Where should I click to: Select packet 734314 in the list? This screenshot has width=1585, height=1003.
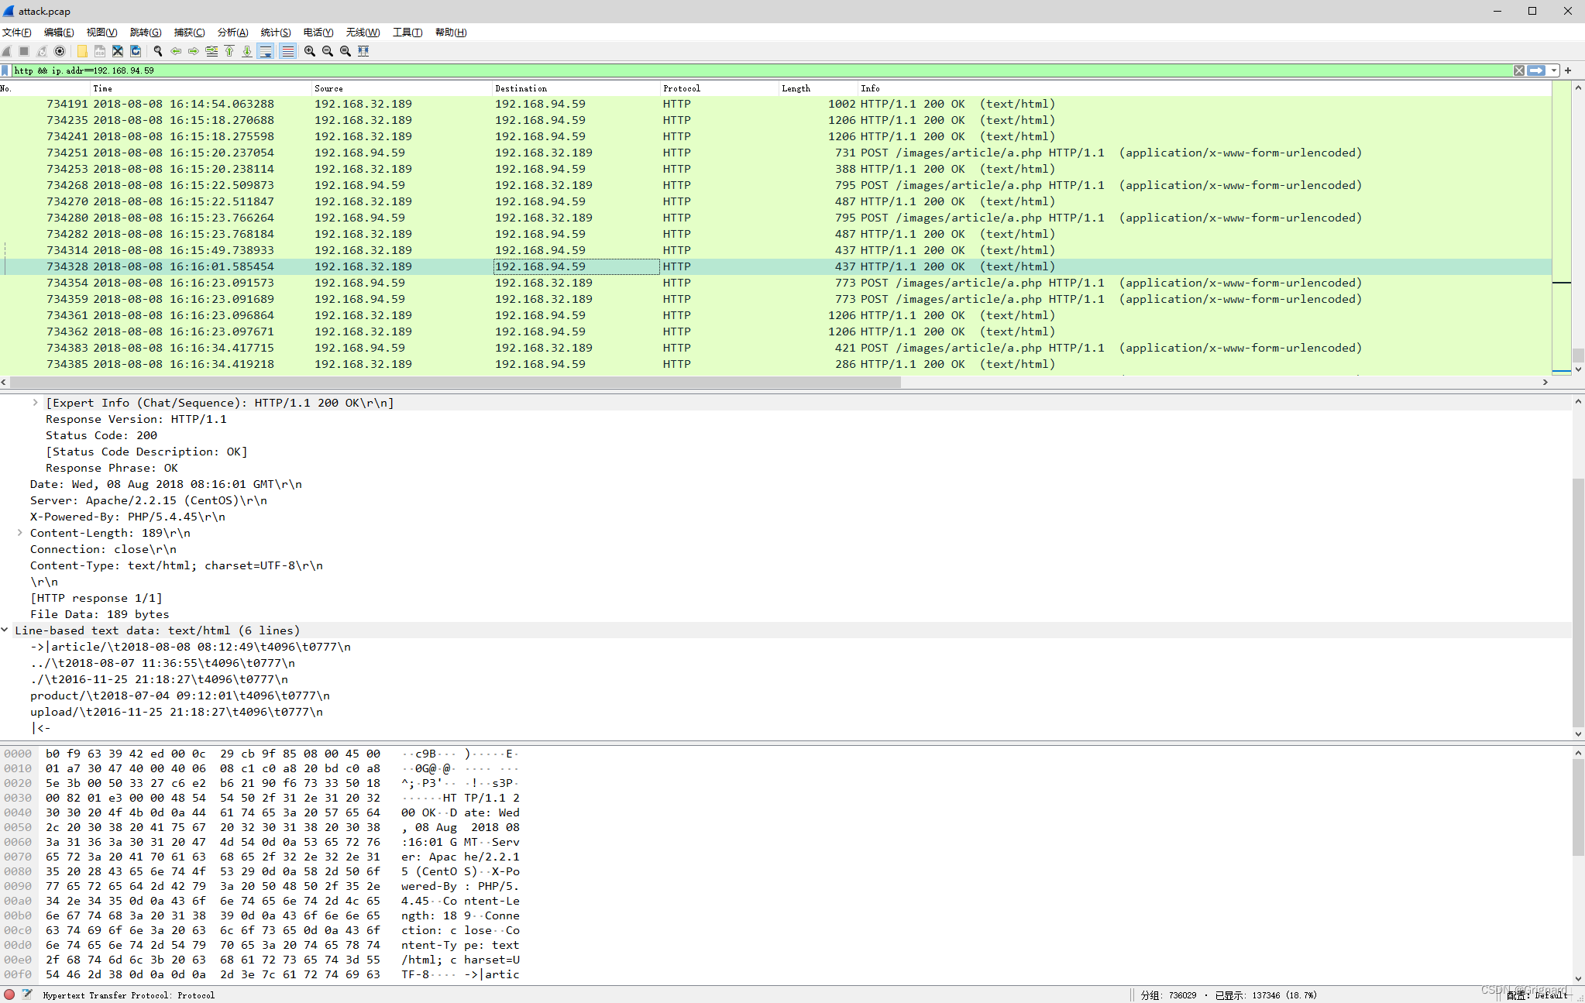click(775, 250)
